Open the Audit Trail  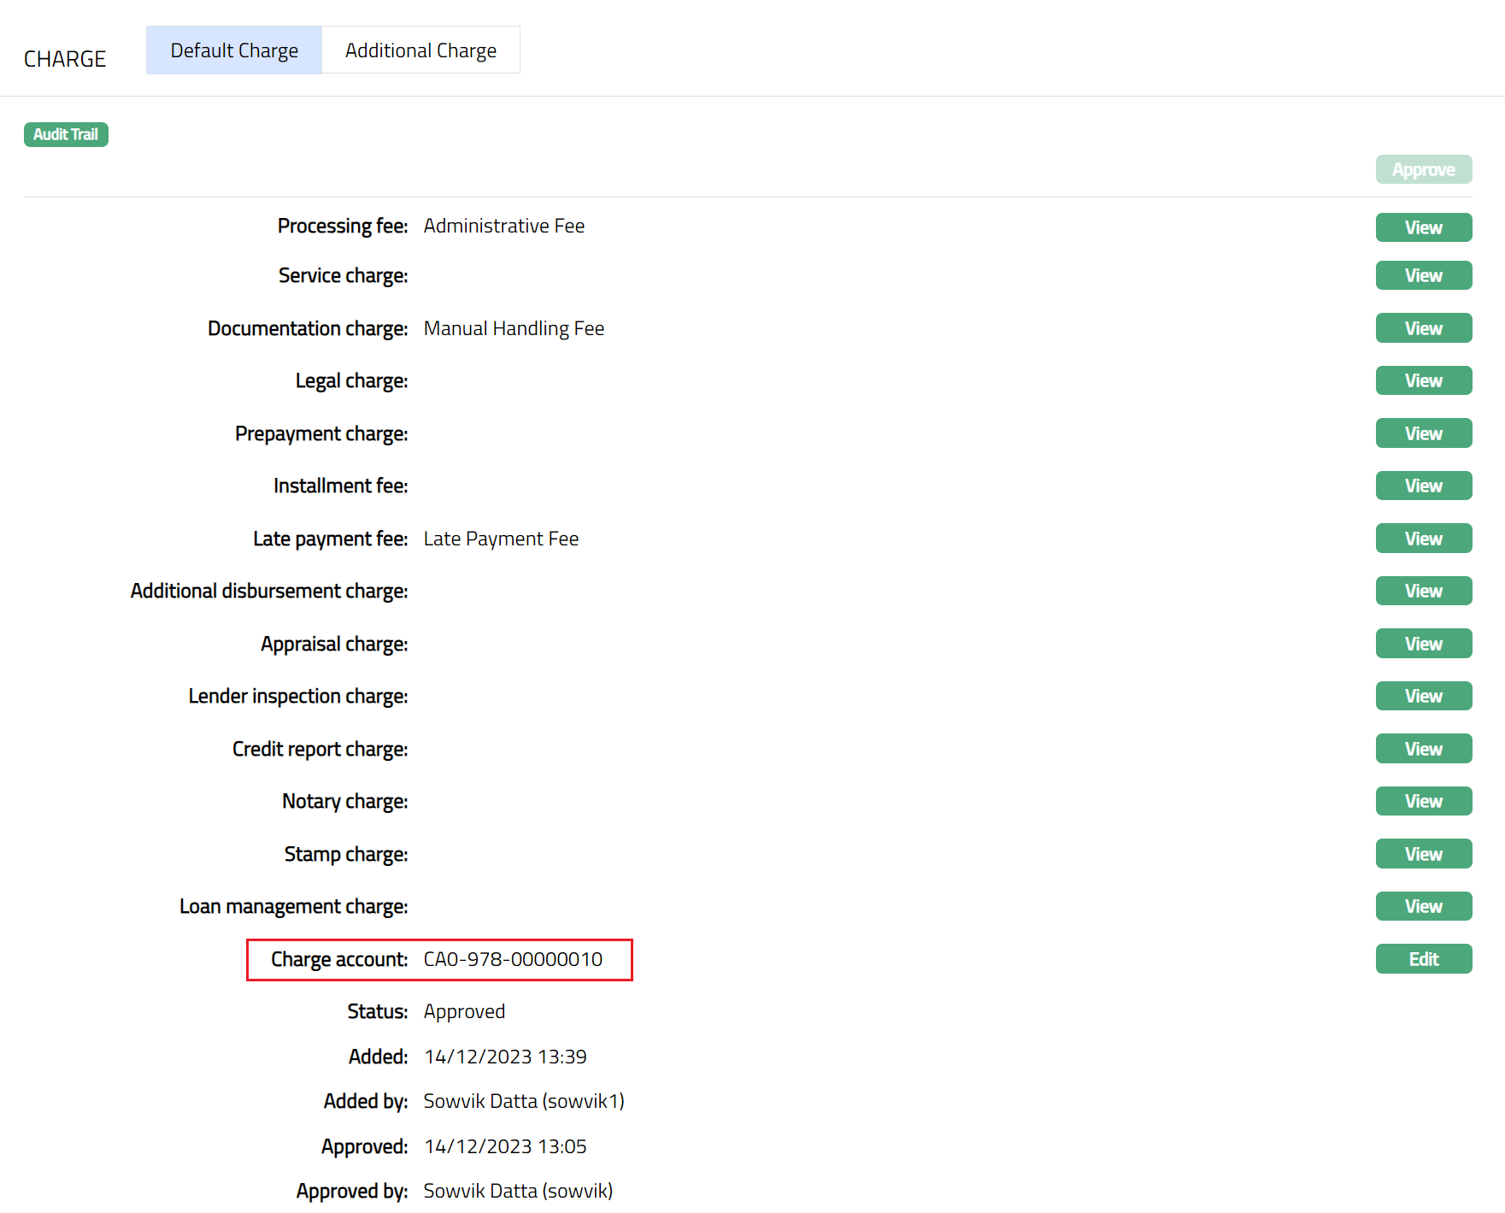[x=66, y=134]
